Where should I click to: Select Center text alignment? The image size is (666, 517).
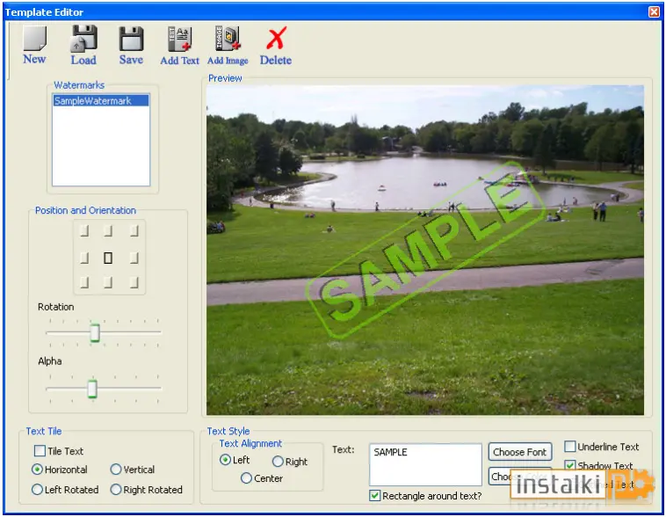pyautogui.click(x=246, y=478)
